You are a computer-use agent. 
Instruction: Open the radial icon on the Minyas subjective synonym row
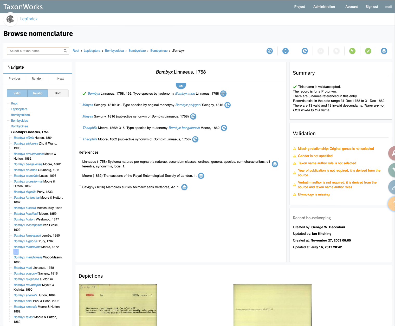193,116
